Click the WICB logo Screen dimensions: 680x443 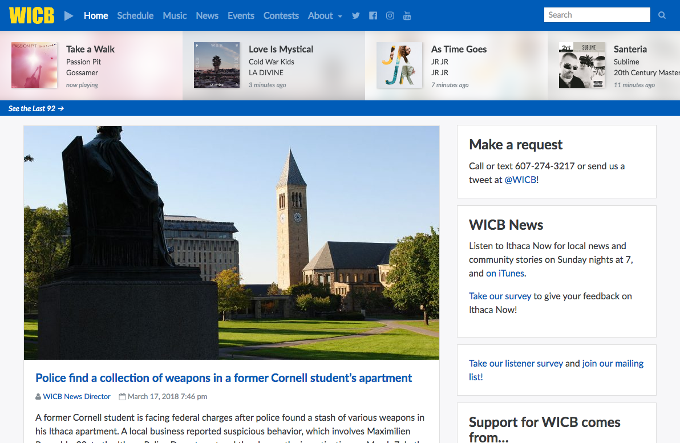31,15
